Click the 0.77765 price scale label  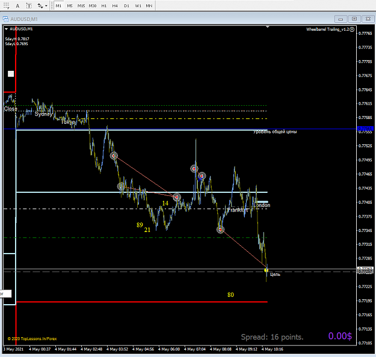365,34
